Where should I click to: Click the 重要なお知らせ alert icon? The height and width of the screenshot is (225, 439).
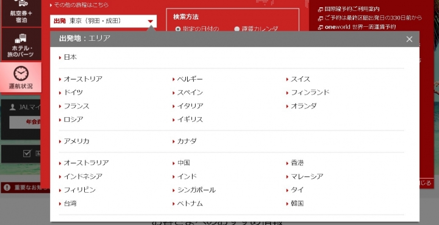click(x=7, y=187)
